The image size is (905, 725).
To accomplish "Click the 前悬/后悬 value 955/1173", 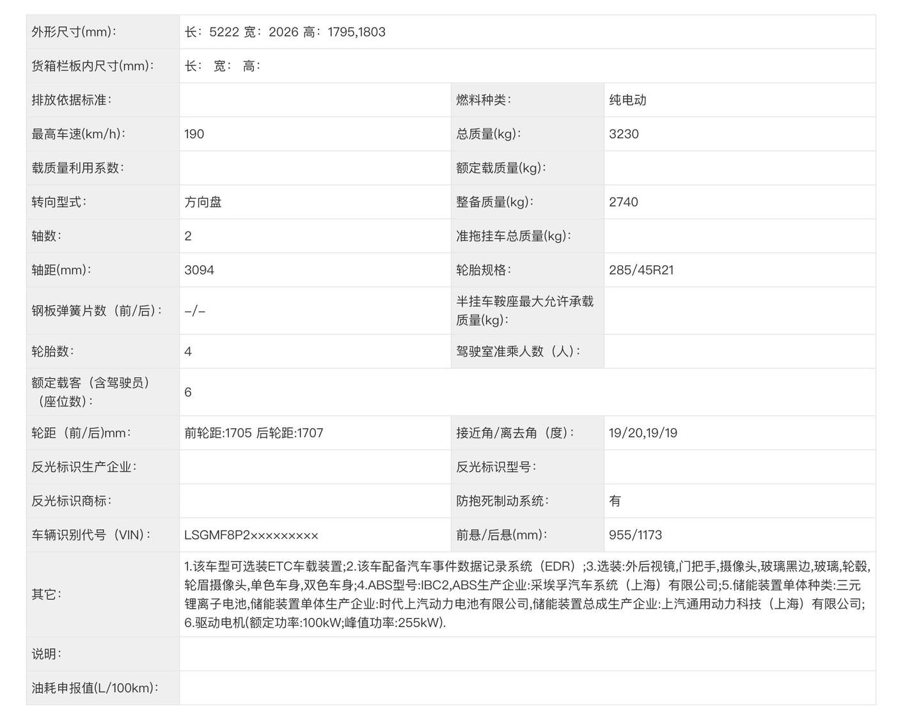I will (x=635, y=535).
